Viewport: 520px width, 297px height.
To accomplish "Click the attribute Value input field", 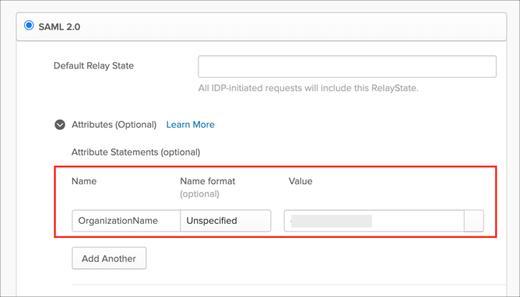I will click(x=374, y=221).
